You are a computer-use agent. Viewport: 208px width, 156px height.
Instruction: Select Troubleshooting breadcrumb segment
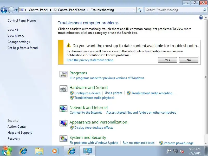(x=102, y=10)
